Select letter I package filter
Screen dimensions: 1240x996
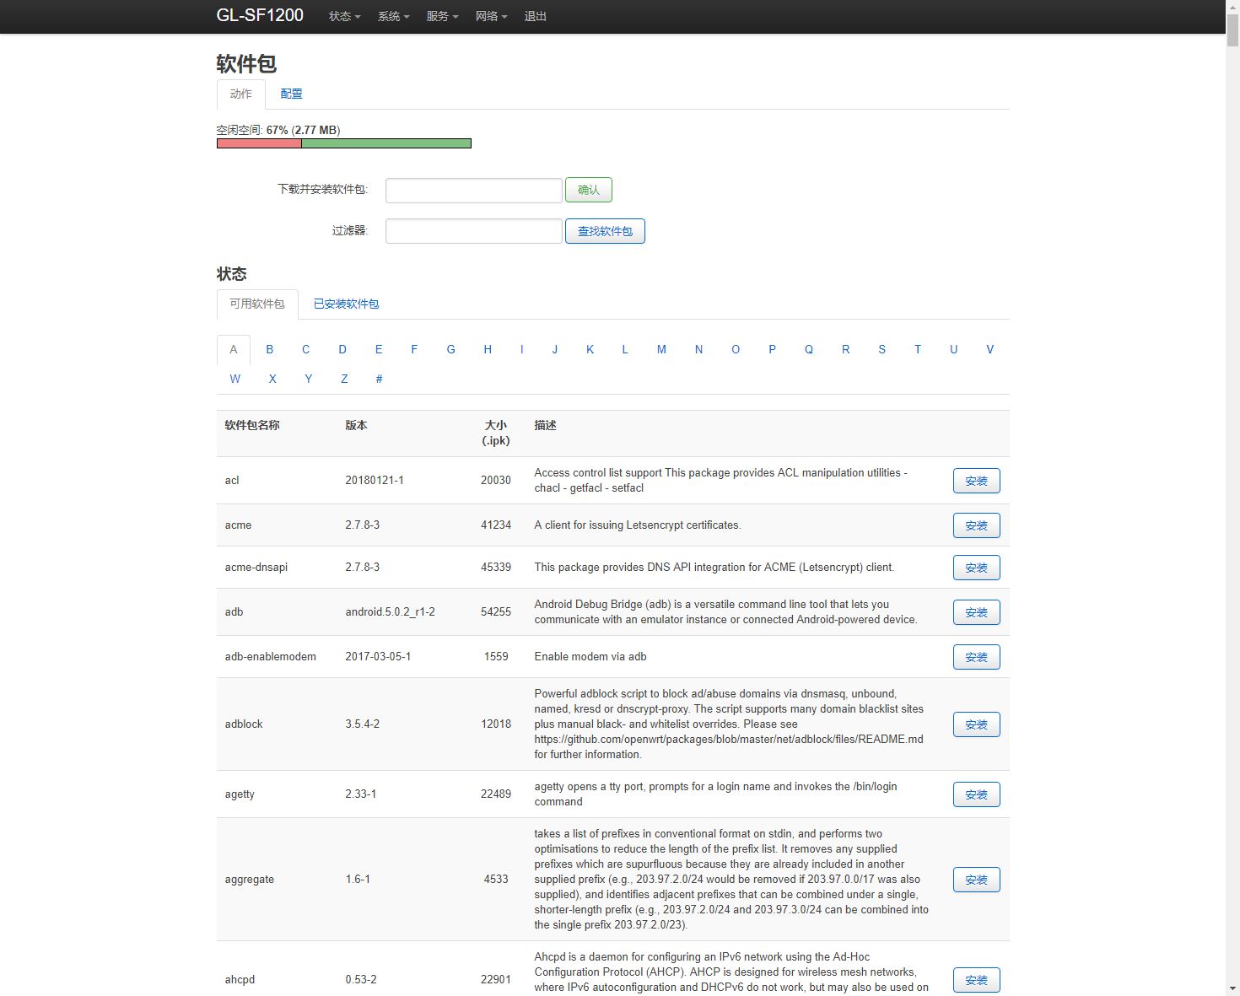(522, 349)
